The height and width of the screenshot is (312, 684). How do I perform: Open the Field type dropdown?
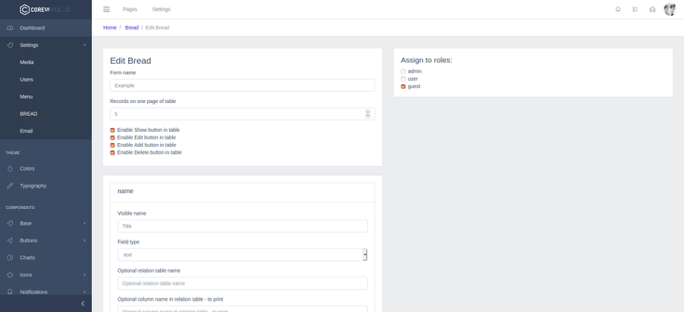click(242, 254)
